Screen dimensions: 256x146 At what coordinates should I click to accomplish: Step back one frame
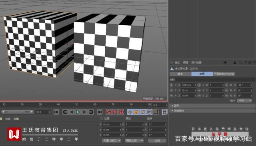click(72, 112)
